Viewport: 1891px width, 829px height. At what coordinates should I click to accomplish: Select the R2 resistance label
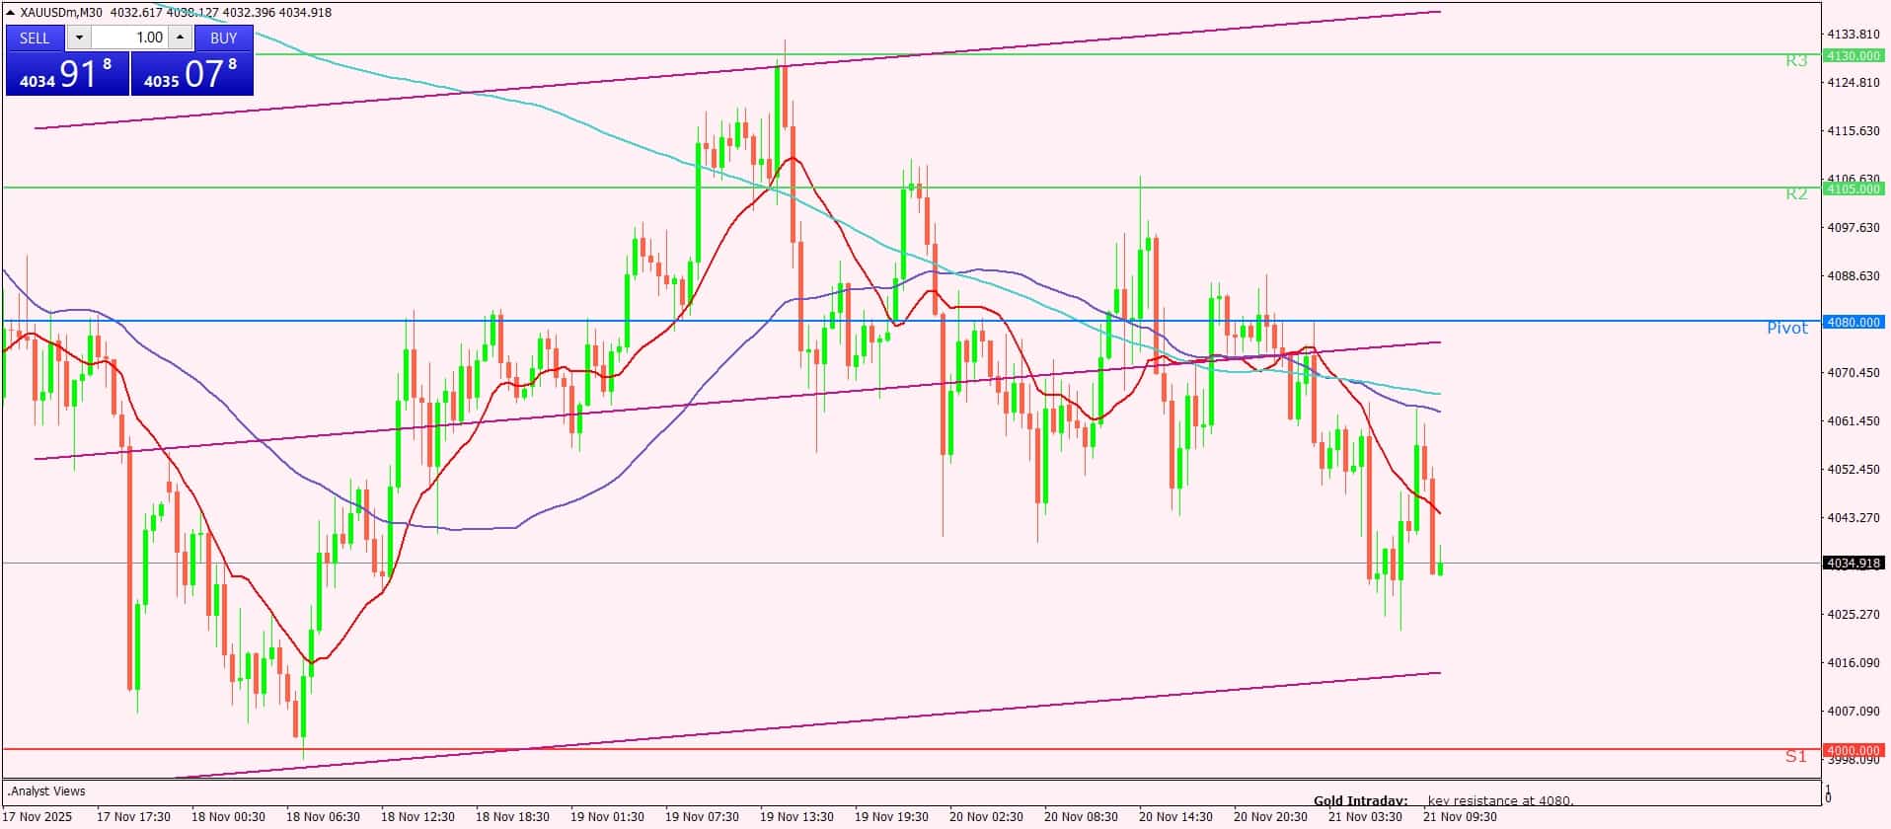pyautogui.click(x=1795, y=193)
